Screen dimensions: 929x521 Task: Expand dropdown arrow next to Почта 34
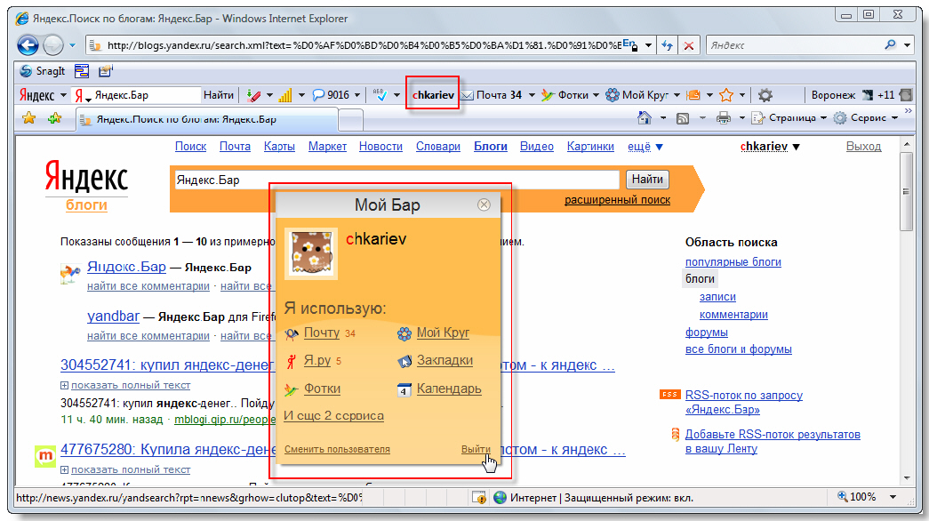(532, 95)
